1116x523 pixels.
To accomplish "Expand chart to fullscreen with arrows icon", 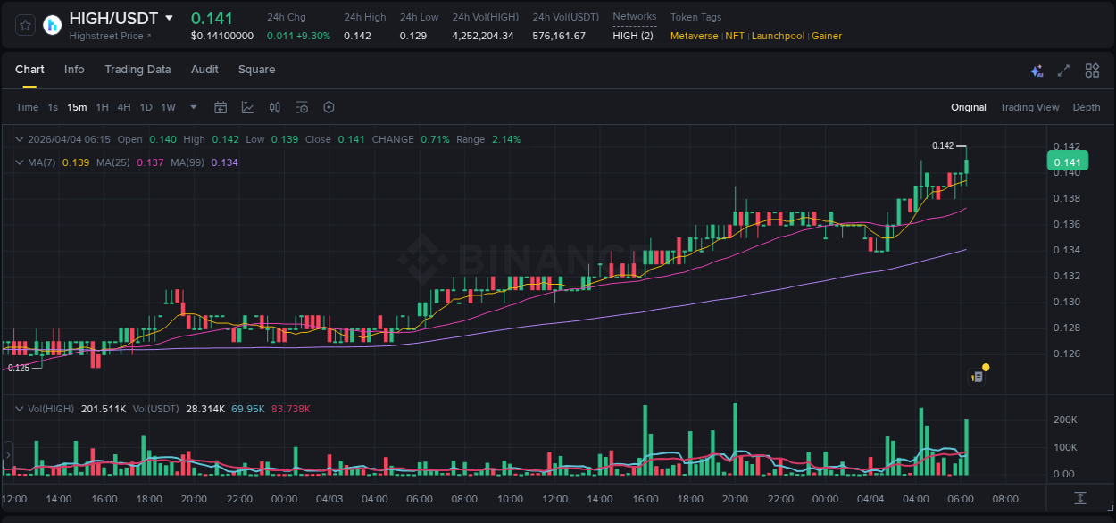I will point(1063,70).
